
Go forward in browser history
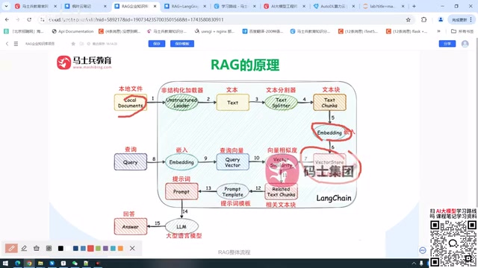coord(18,19)
